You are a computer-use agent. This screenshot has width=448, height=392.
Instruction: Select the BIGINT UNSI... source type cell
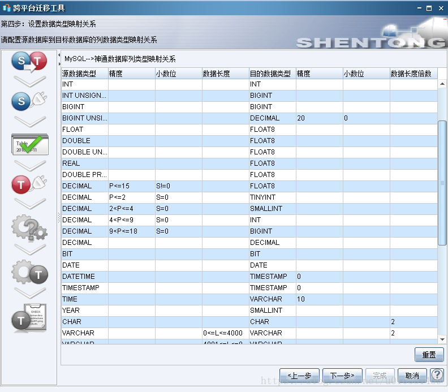click(x=85, y=118)
